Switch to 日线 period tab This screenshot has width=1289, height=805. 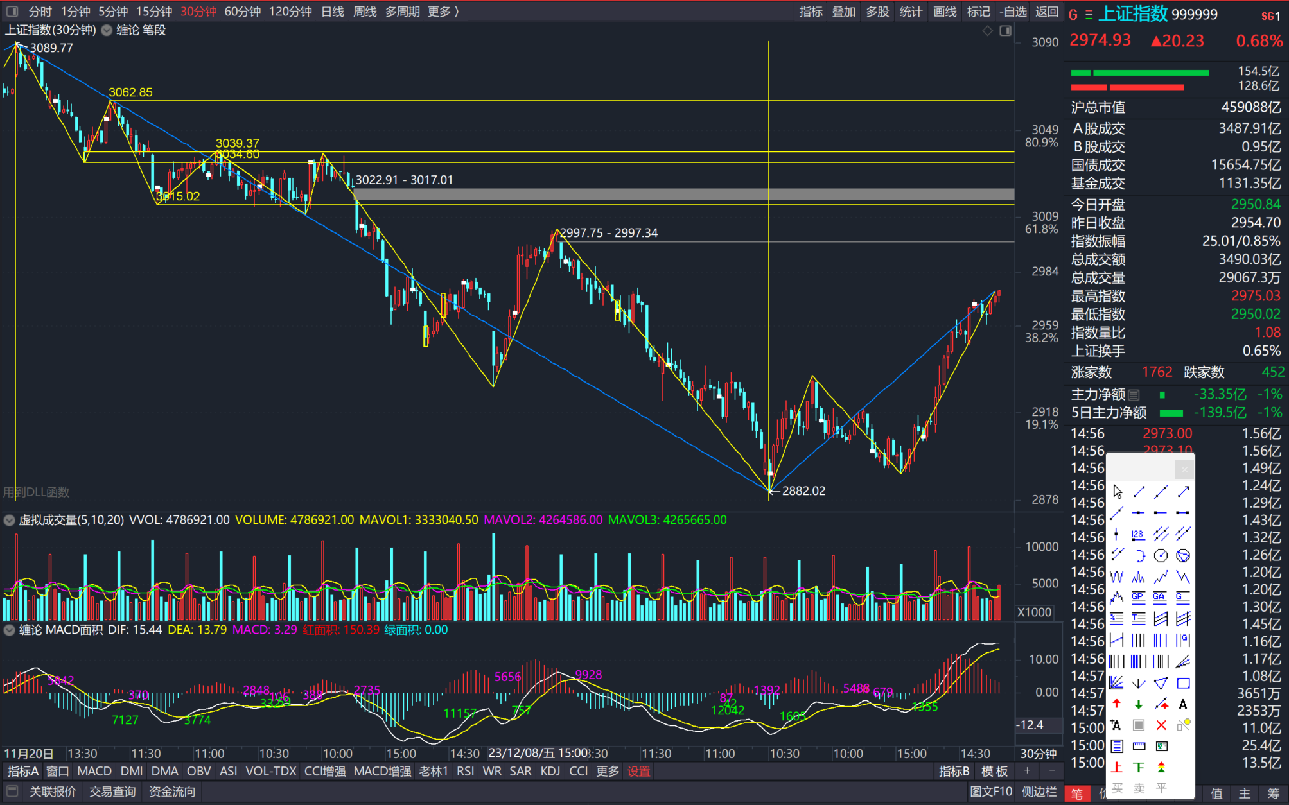(x=333, y=12)
